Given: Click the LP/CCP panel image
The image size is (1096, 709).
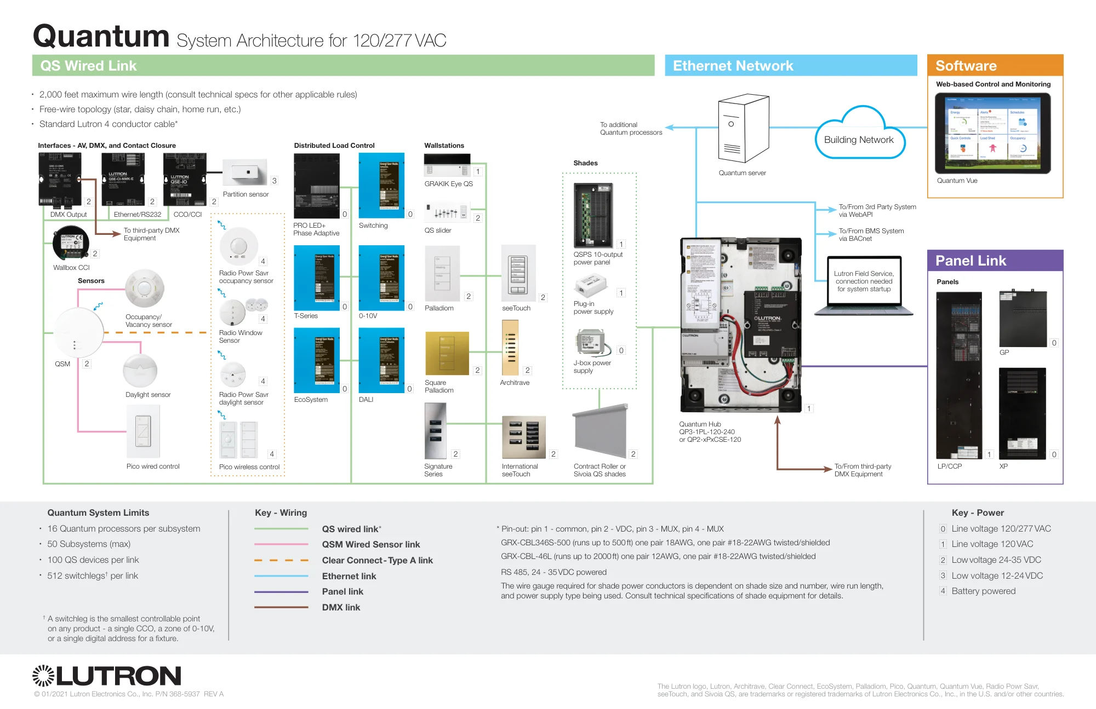Looking at the screenshot, I should click(959, 375).
